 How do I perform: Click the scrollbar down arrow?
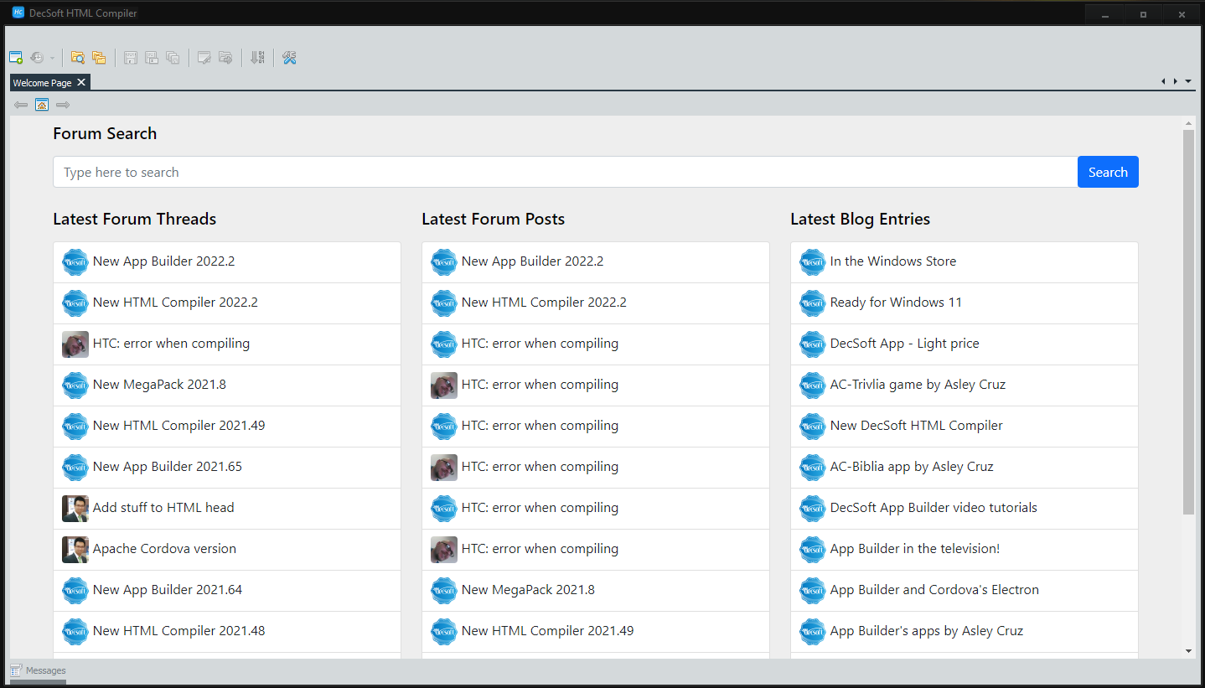click(x=1188, y=650)
